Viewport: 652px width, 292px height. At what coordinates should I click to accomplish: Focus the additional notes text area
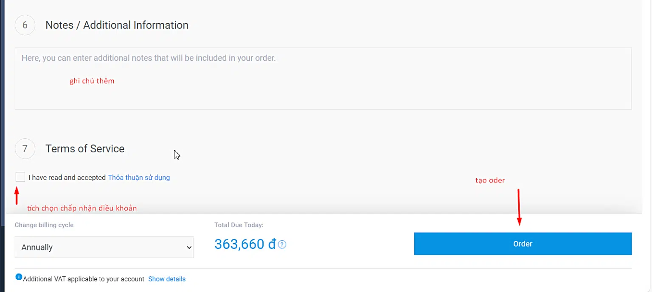point(323,79)
